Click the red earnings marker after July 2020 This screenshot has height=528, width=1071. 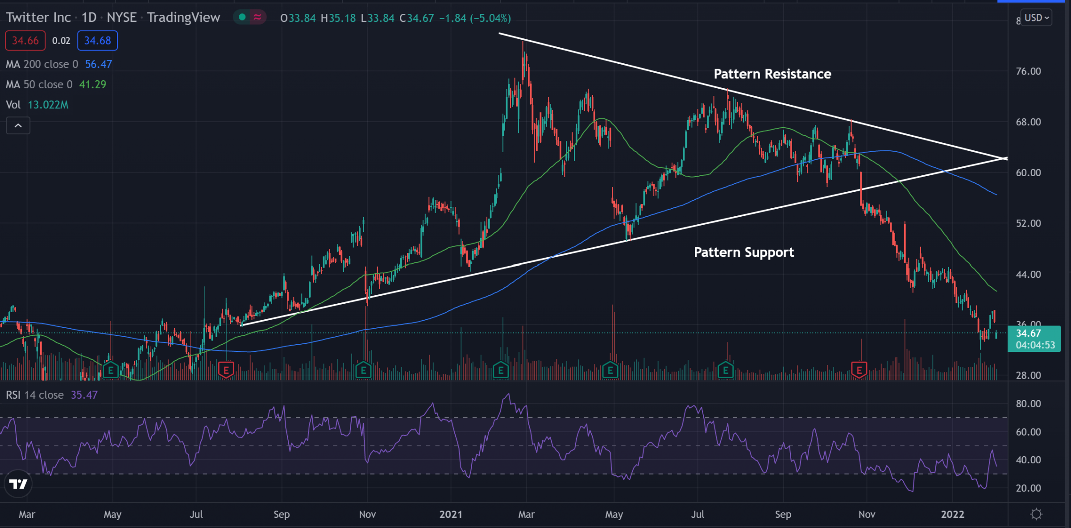pyautogui.click(x=226, y=370)
